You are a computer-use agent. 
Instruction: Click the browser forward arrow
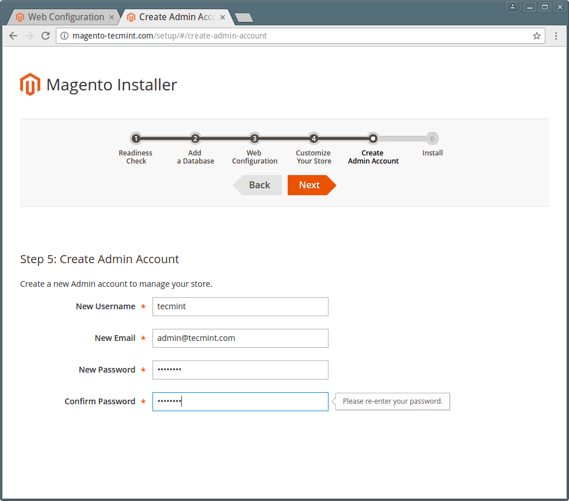click(x=29, y=36)
